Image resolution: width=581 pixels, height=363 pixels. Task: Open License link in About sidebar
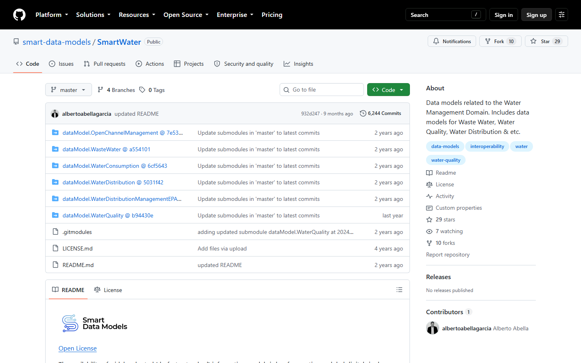coord(440,184)
